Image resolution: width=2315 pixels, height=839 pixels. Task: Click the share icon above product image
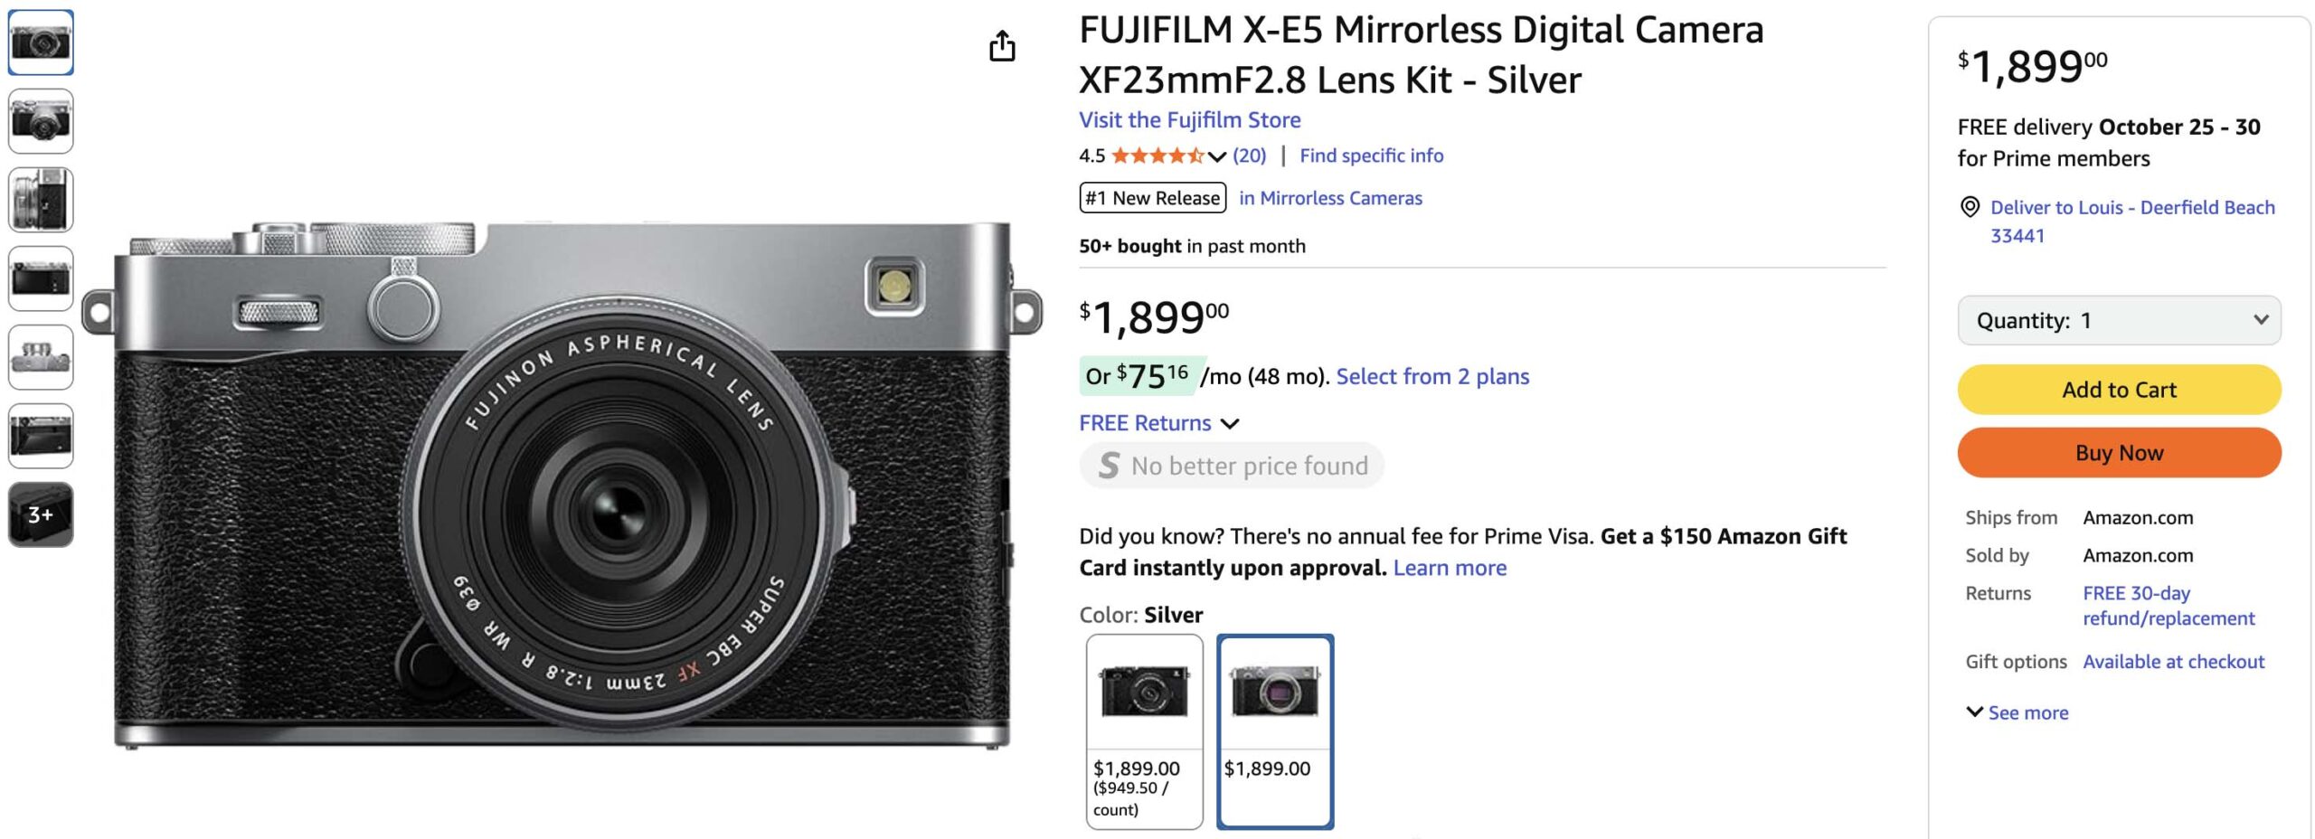tap(1002, 46)
